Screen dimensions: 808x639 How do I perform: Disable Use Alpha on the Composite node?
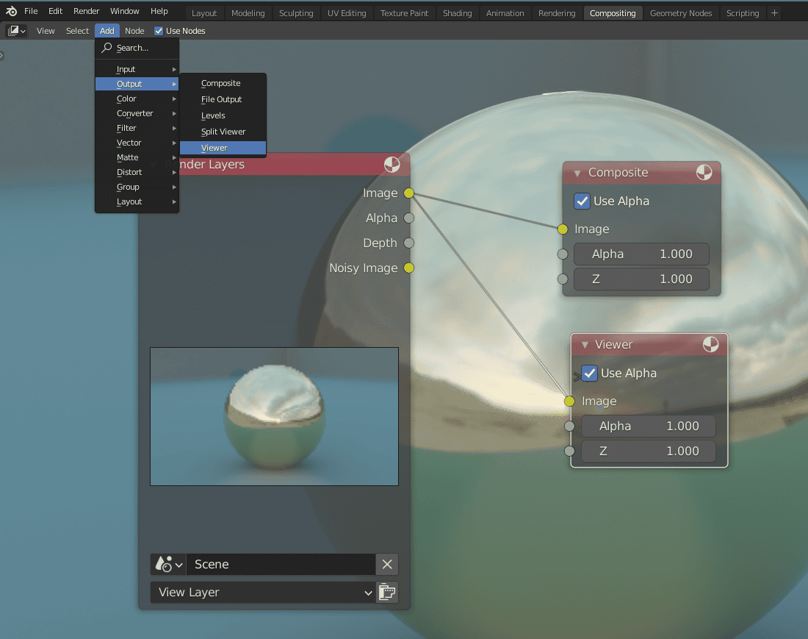pyautogui.click(x=582, y=201)
